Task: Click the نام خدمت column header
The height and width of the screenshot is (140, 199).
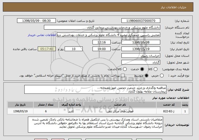Action: pos(120,105)
